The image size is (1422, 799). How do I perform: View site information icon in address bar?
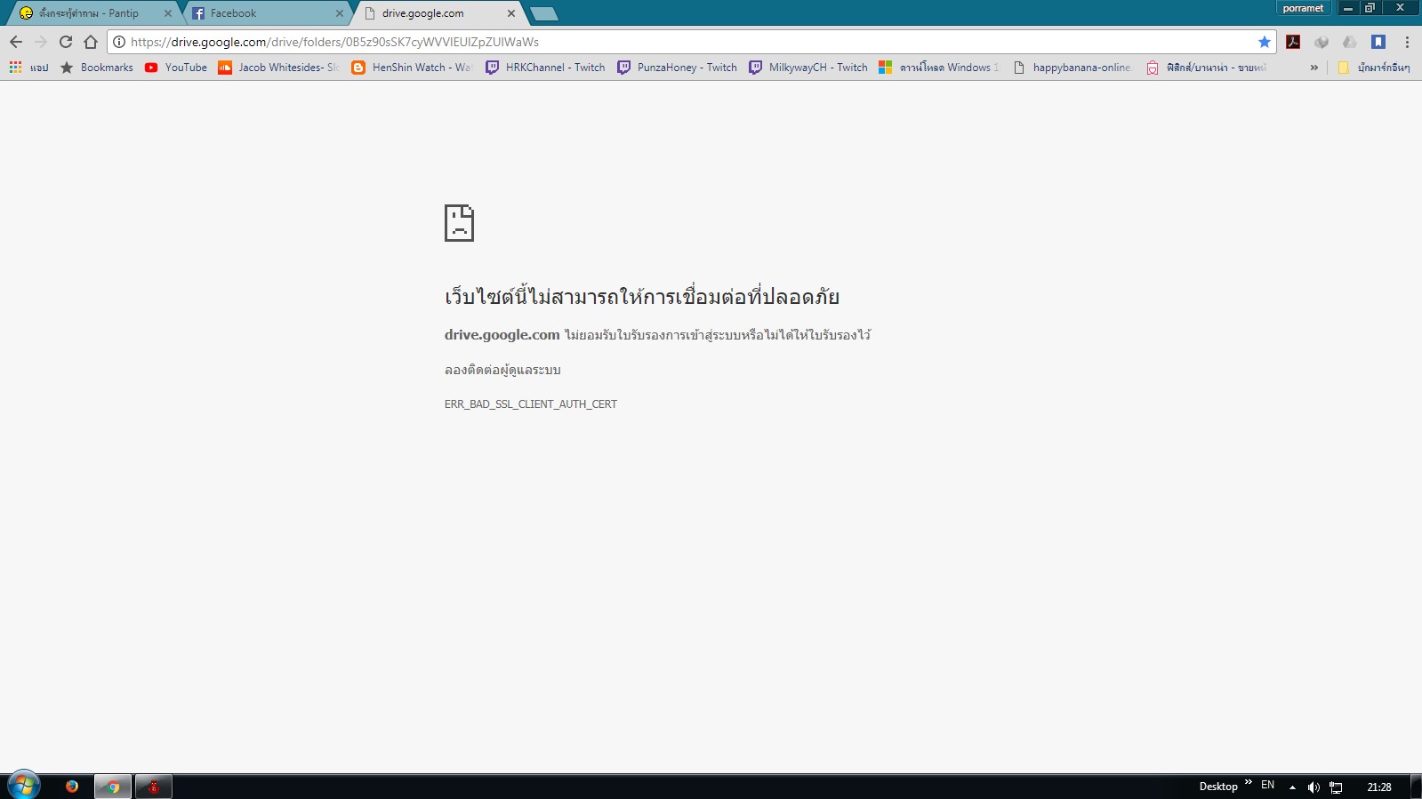point(119,42)
